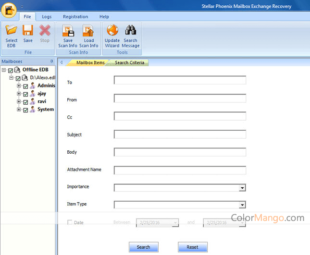Click the Save Scan Info icon
Screen dimensions: 310x255
68,31
